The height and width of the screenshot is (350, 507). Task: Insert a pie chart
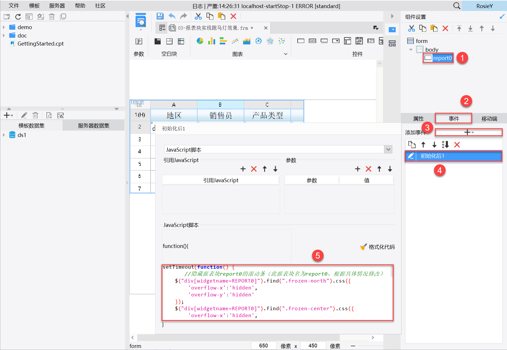(x=200, y=41)
